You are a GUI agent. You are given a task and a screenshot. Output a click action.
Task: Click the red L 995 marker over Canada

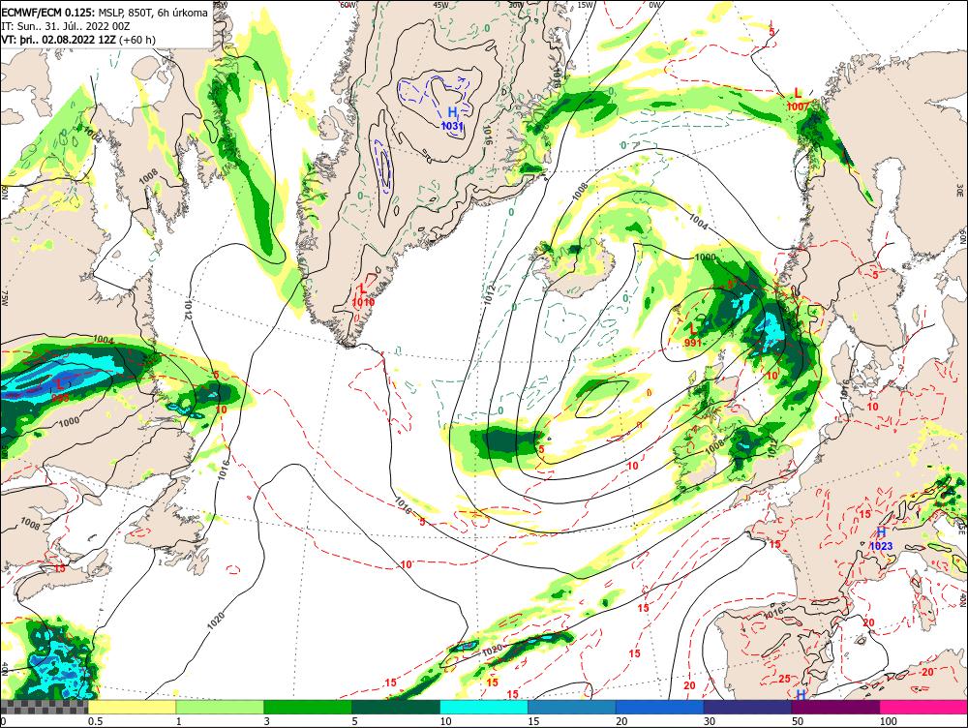(x=60, y=391)
